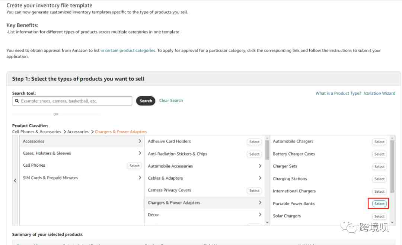The height and width of the screenshot is (245, 402).
Task: Open Cables & Adapters subcategory arrow
Action: point(260,178)
